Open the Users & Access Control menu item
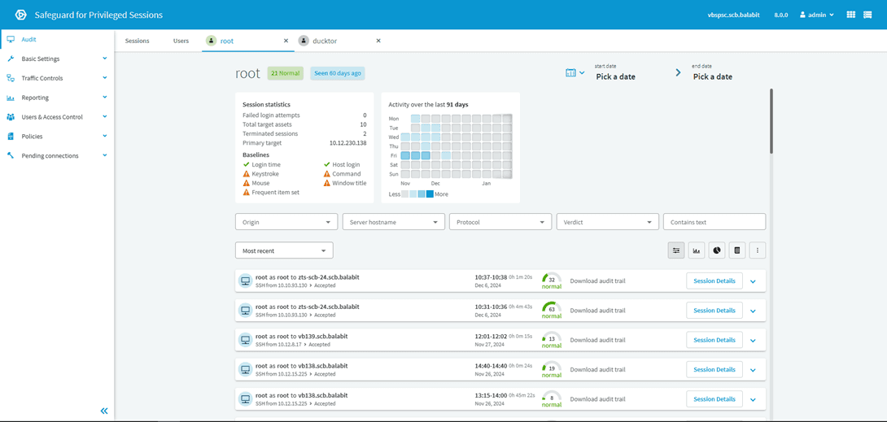Viewport: 887px width, 422px height. [57, 117]
